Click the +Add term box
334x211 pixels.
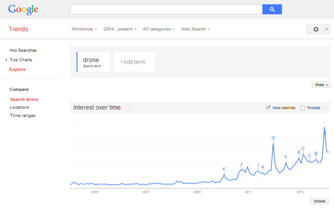tap(134, 62)
